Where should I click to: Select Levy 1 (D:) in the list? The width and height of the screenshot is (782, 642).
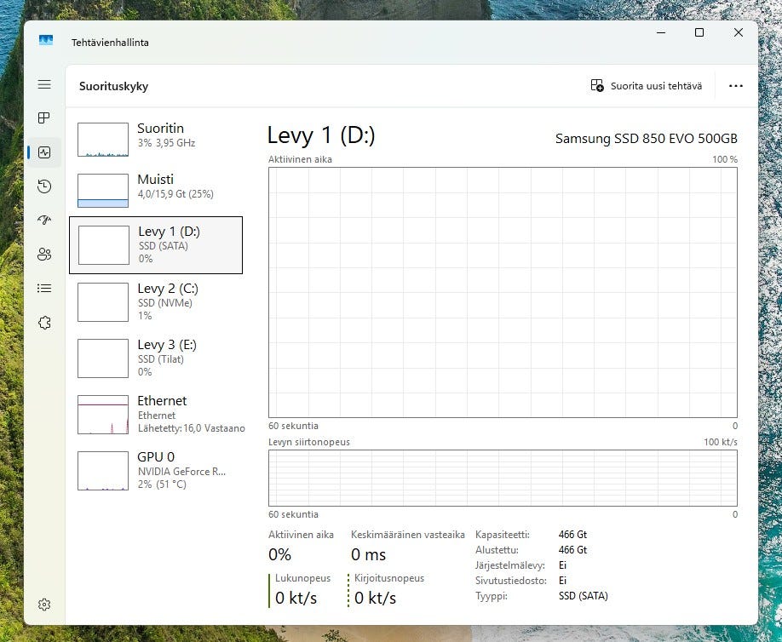pos(156,245)
